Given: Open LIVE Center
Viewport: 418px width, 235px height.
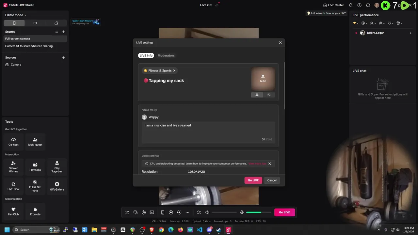Looking at the screenshot, I should [333, 5].
